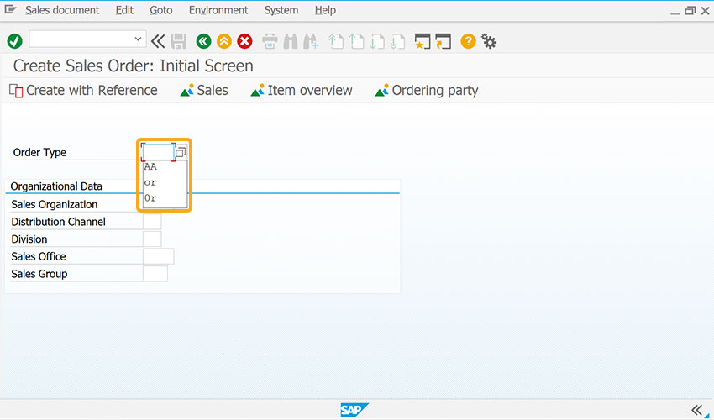Screen dimensions: 714x420
Task: Click the Next Page icon
Action: [377, 41]
